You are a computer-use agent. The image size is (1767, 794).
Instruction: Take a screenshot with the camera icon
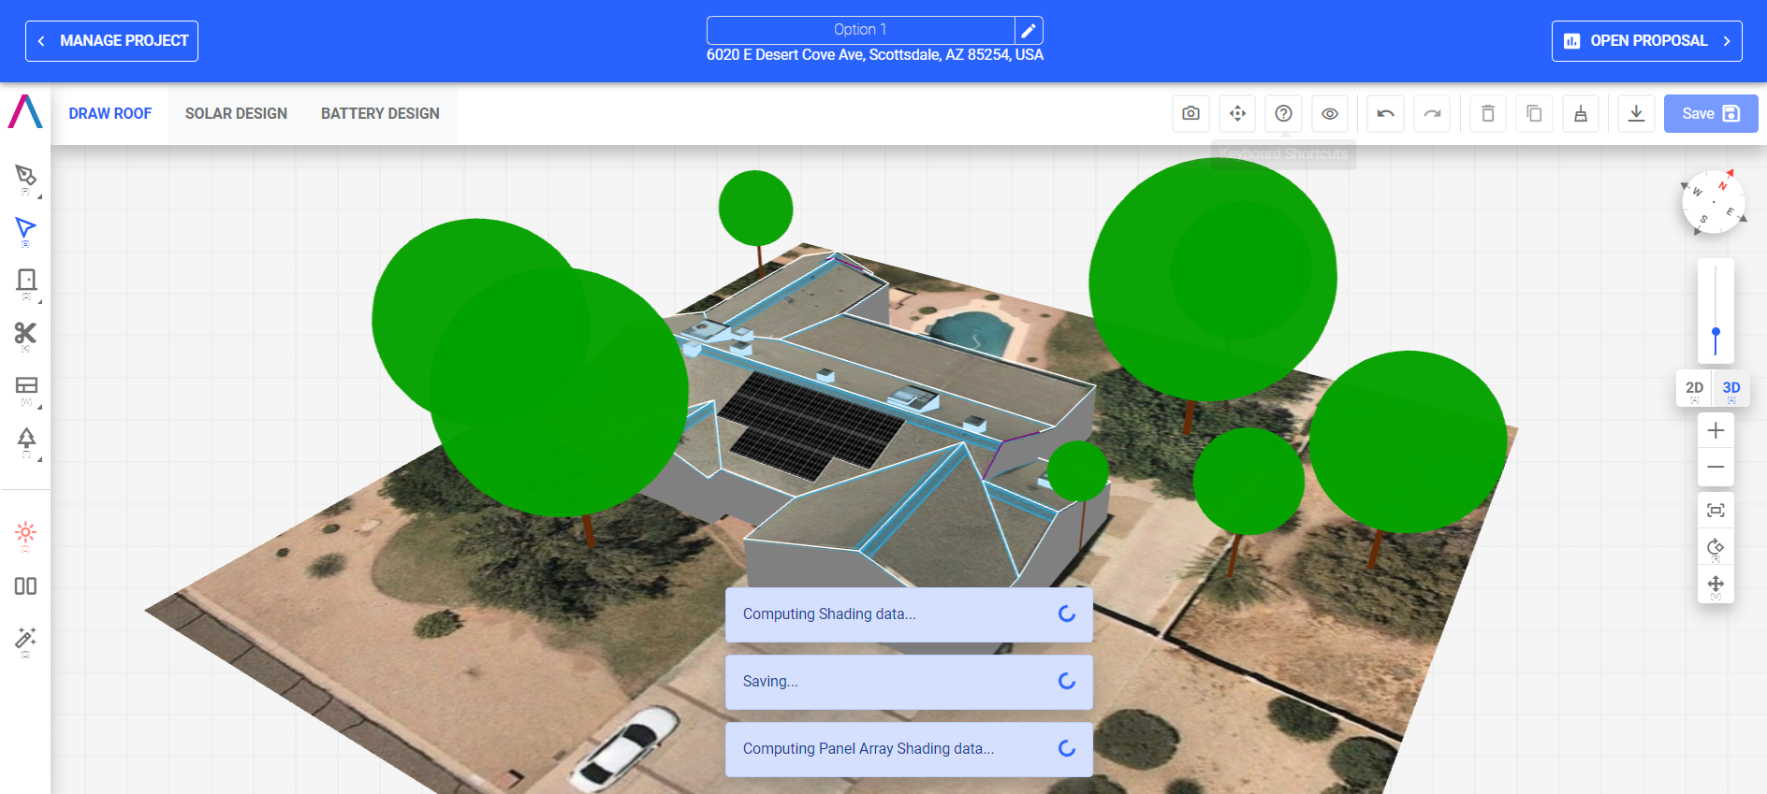(x=1190, y=113)
